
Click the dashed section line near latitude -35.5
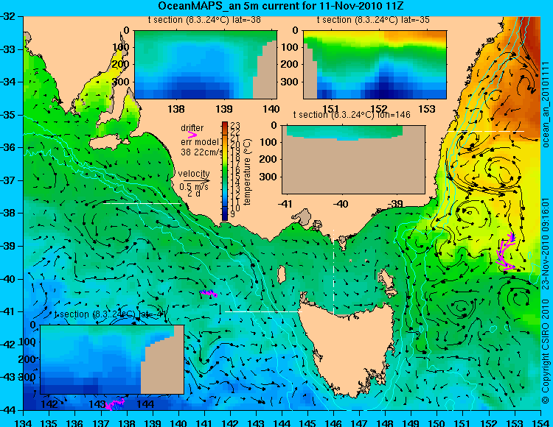click(486, 131)
